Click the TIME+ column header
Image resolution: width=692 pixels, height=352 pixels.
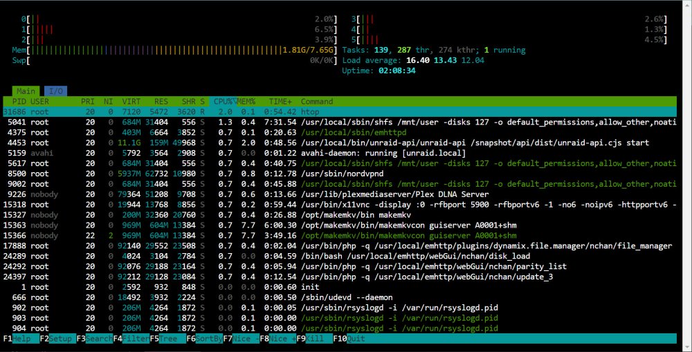click(x=280, y=102)
